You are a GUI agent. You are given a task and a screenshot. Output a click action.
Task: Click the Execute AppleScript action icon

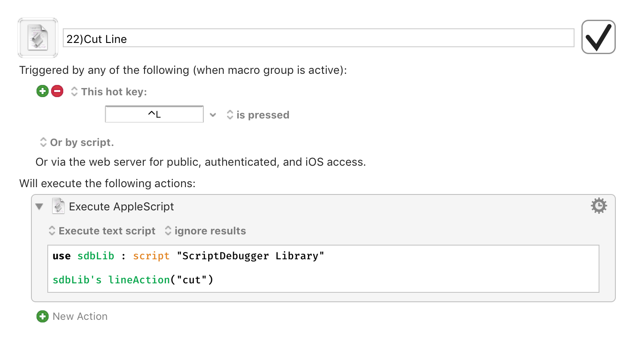pos(58,206)
